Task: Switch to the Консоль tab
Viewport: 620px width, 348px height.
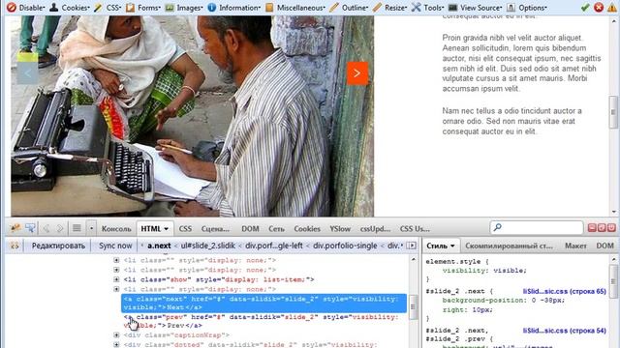Action: coord(116,229)
